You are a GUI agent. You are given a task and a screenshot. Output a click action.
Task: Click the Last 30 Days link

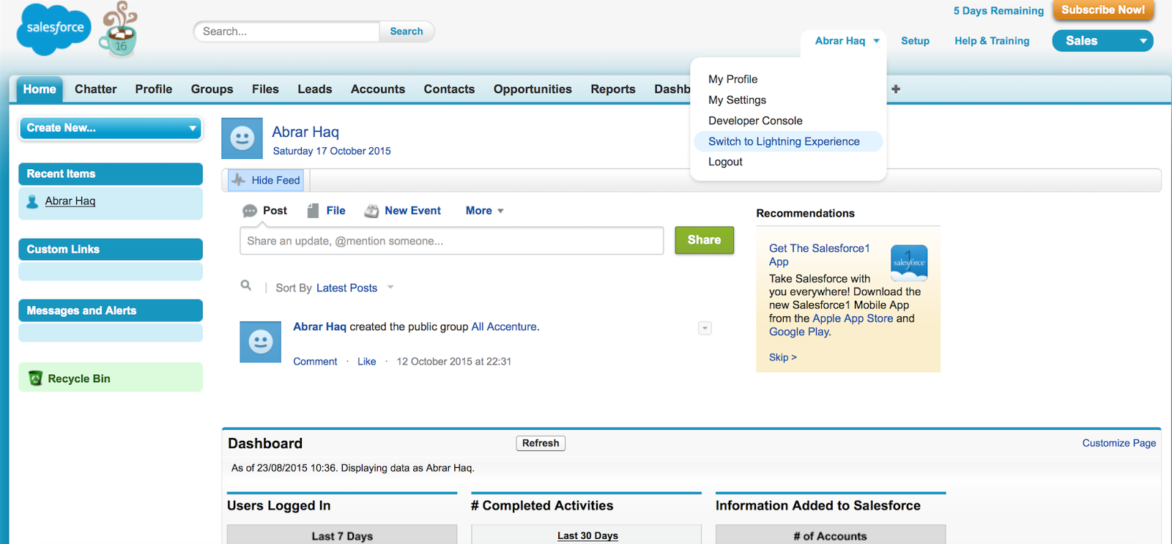(587, 536)
